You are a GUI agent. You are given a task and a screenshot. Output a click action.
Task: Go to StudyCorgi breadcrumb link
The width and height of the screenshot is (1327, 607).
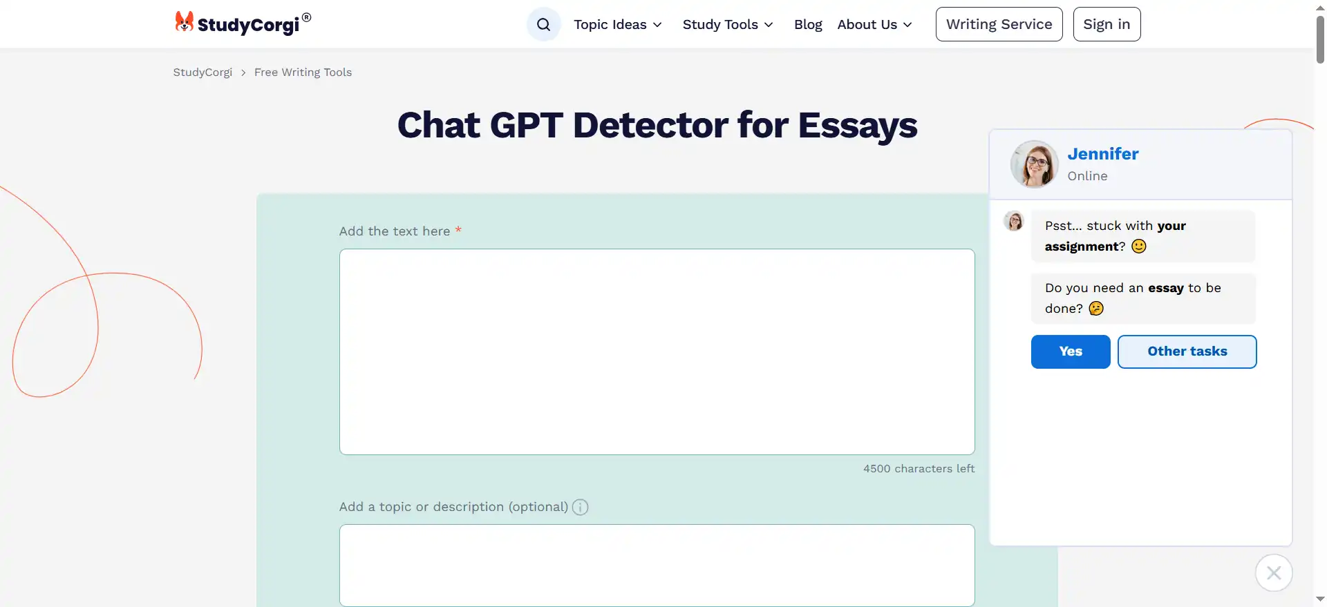point(203,73)
